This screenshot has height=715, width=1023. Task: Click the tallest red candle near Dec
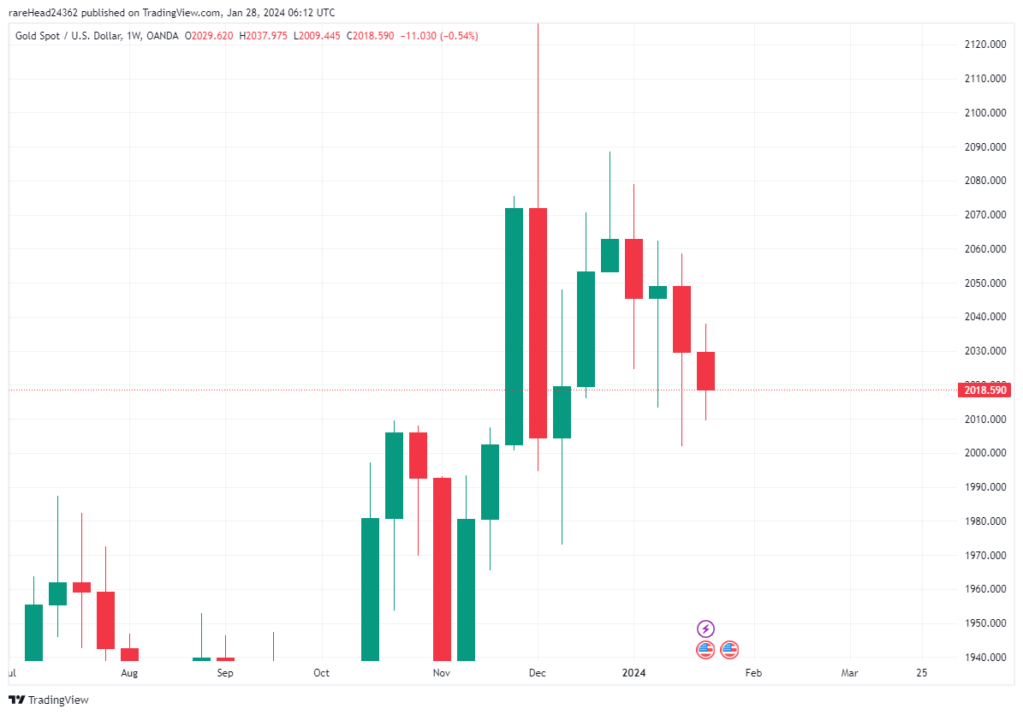pos(538,323)
